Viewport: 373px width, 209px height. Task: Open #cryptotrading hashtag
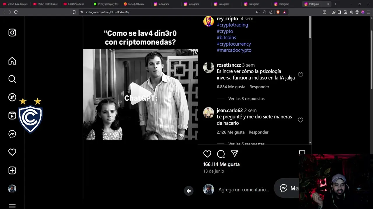point(232,25)
